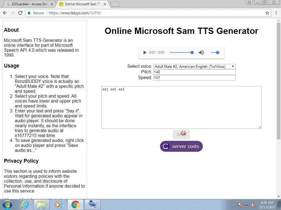Close the Online Microsoft Sam tab
The image size is (281, 210).
coord(105,4)
